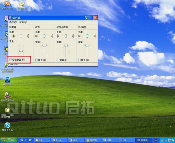Enable the 静音 checkbox under 波形
Image resolution: width=175 pixels, height=143 pixels.
tap(36, 60)
